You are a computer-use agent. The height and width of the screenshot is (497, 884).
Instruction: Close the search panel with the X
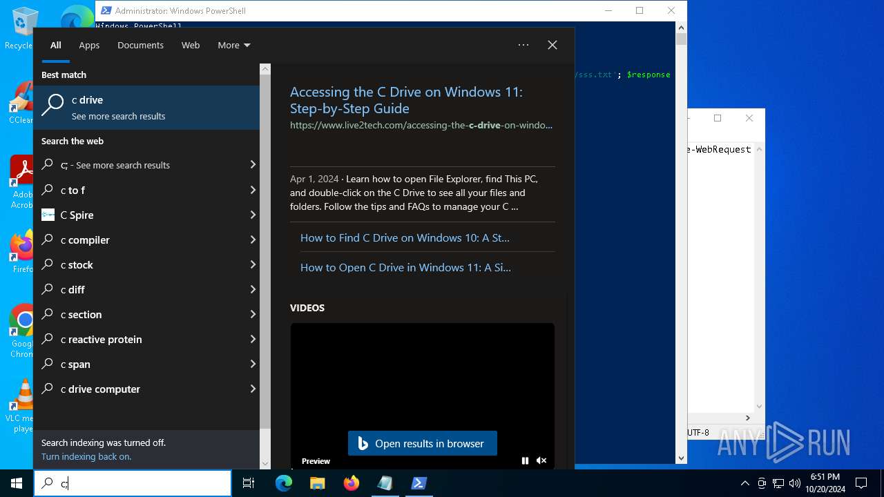point(552,45)
